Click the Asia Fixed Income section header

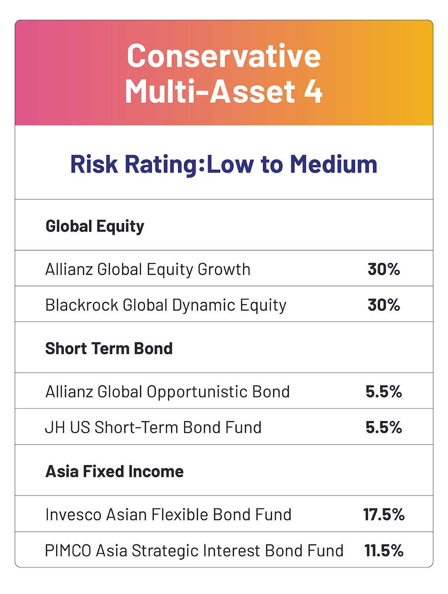(x=114, y=471)
